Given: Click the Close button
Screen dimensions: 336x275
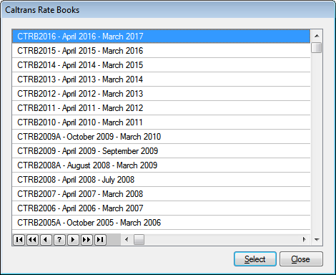Looking at the screenshot, I should [x=301, y=259].
